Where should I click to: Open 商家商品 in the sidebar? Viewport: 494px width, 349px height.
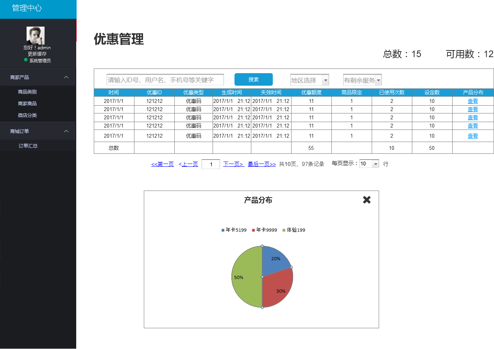pyautogui.click(x=27, y=104)
